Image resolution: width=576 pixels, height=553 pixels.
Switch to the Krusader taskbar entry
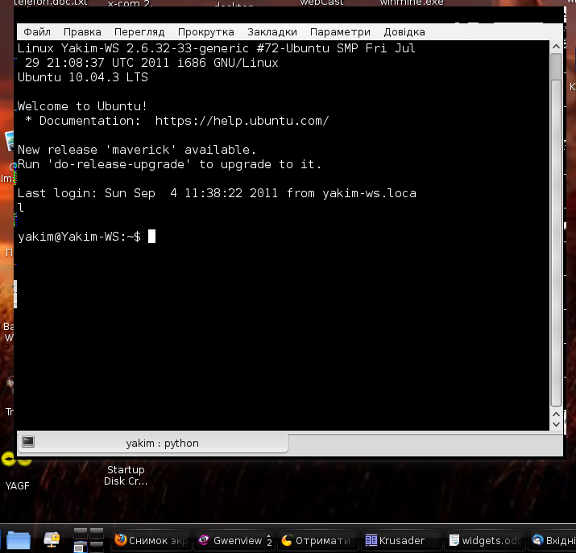point(401,540)
